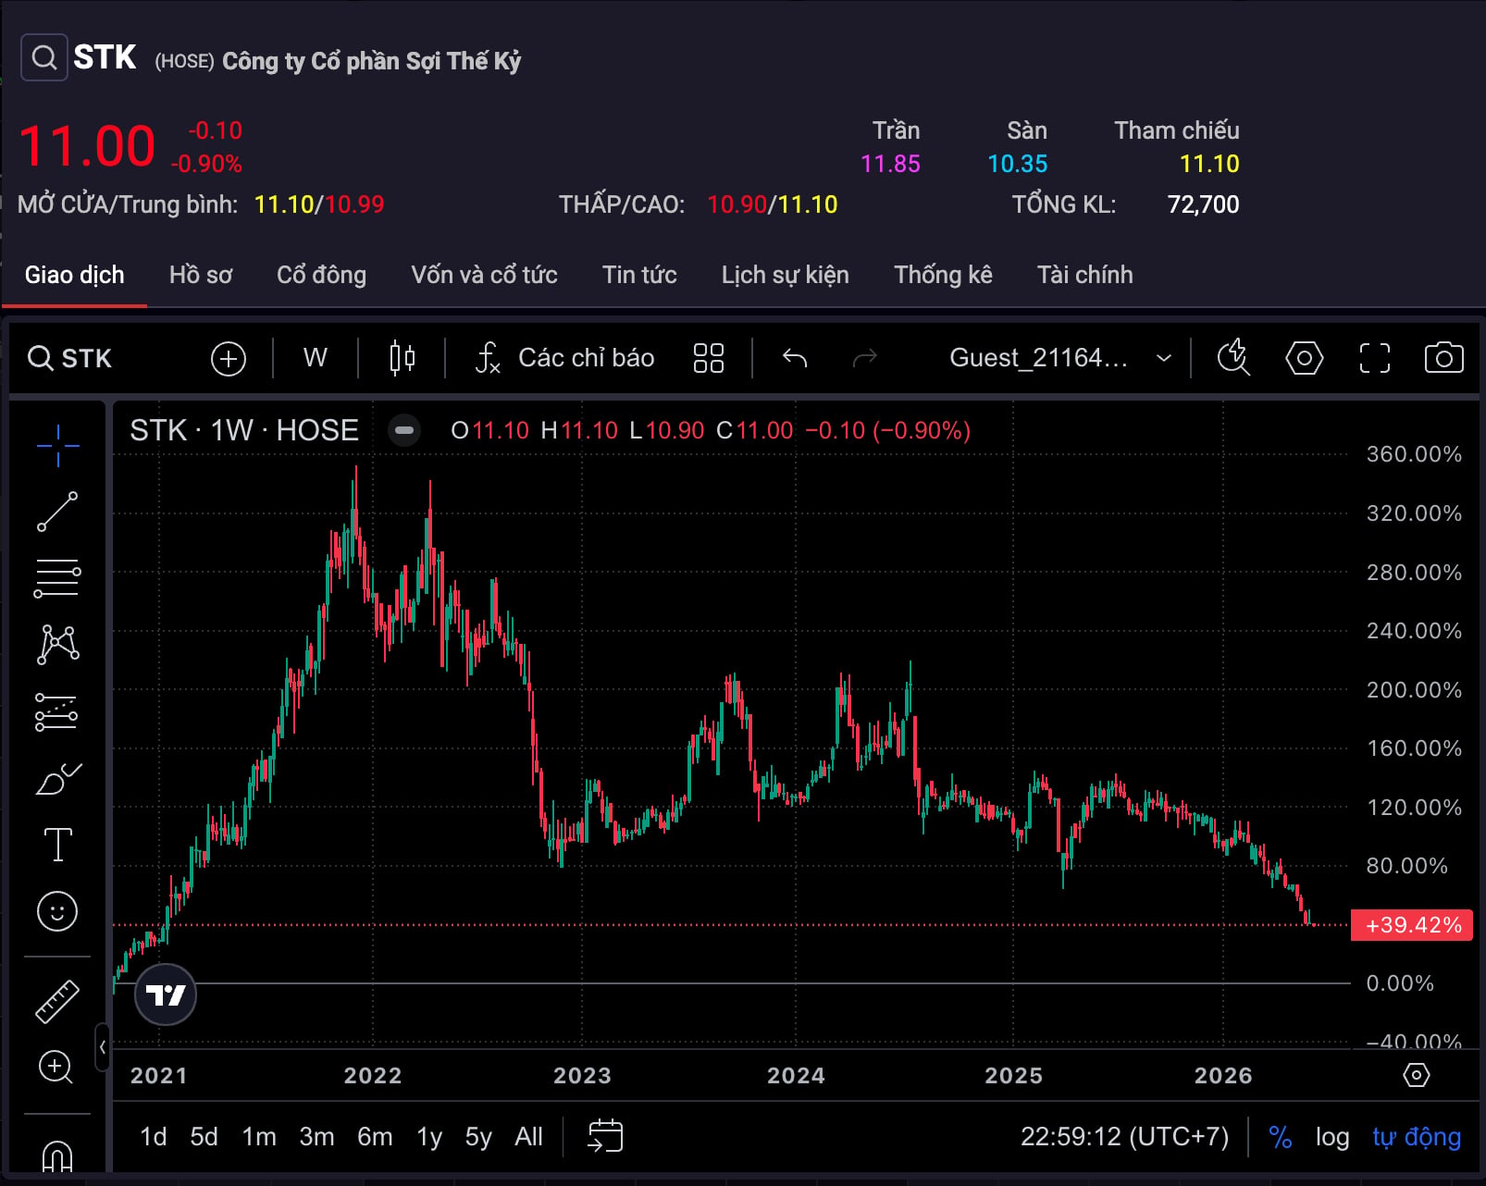Click the stock search magnifier icon beside STK
The width and height of the screenshot is (1486, 1186).
[43, 57]
